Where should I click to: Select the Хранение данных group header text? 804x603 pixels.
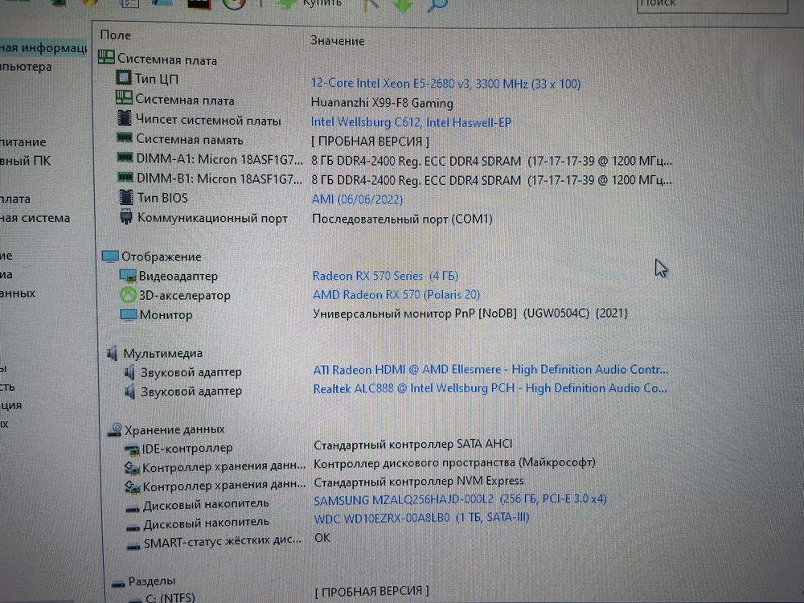pos(174,429)
